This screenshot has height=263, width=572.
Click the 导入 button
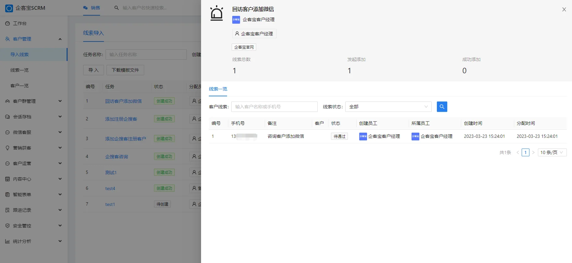point(94,70)
